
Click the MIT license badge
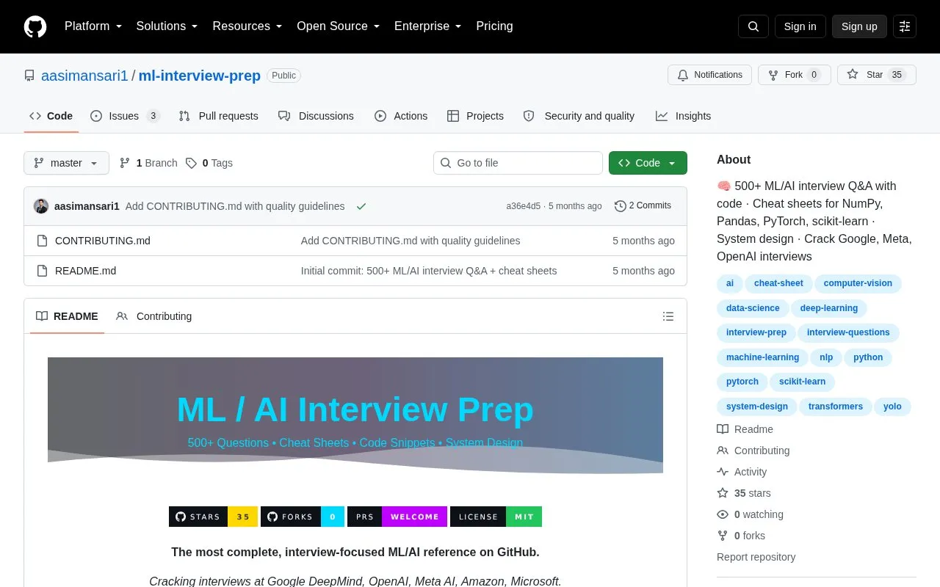tap(496, 517)
